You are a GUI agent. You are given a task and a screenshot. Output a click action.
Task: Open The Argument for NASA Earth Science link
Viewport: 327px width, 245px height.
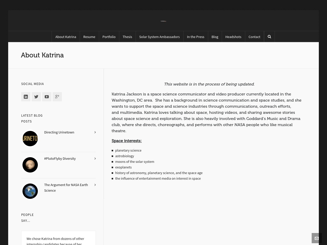click(x=66, y=188)
